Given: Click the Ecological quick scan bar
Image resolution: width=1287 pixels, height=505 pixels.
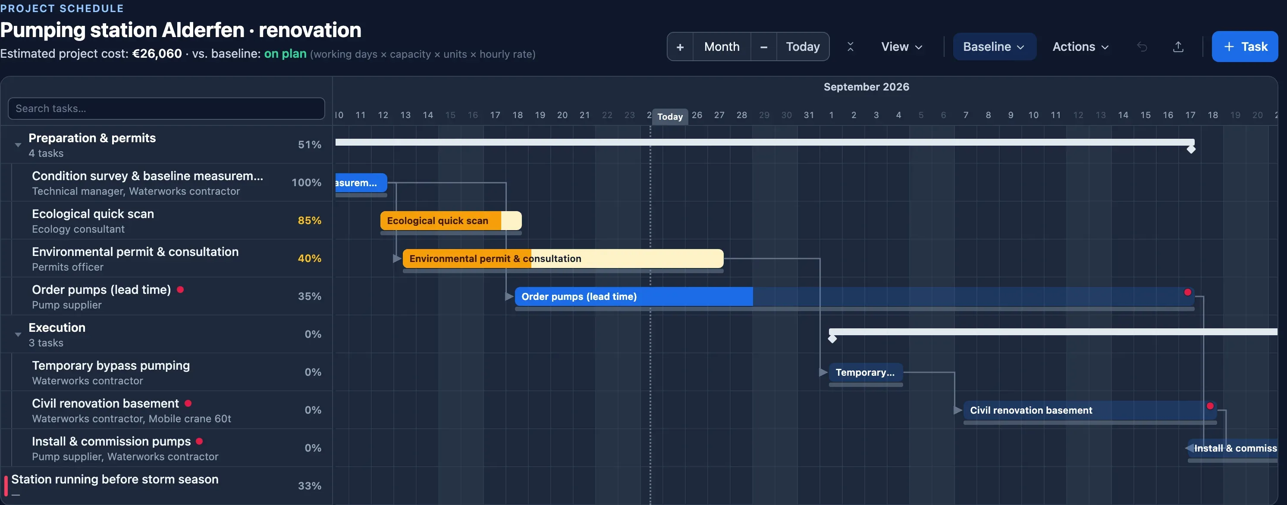Looking at the screenshot, I should (451, 221).
